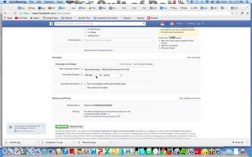Expand trustjacker zip download options arrow
The height and width of the screenshot is (157, 252).
pos(74,142)
